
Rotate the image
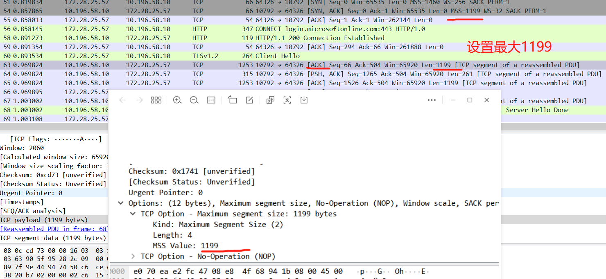(x=232, y=100)
